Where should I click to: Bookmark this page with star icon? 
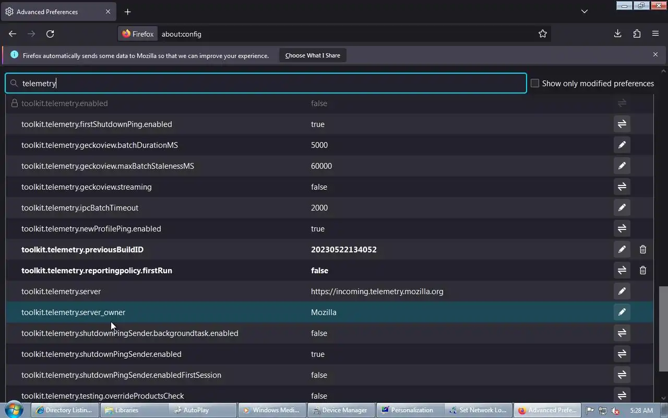543,33
